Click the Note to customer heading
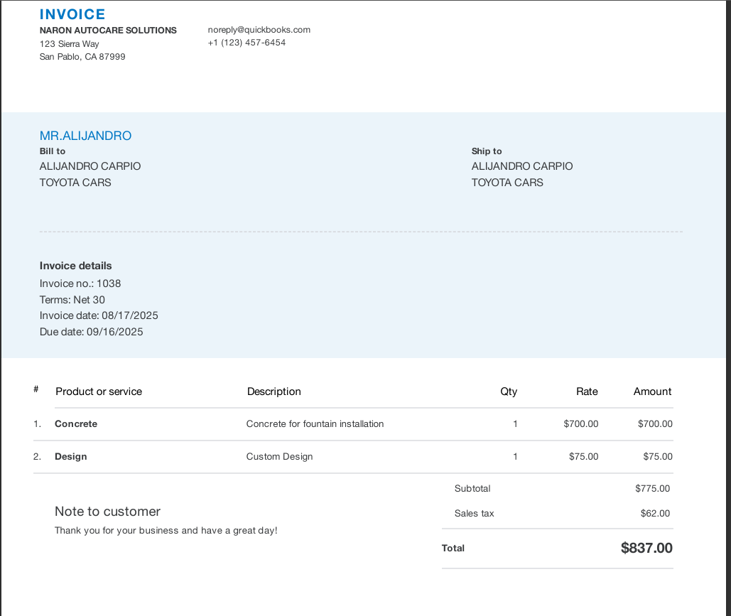731x616 pixels. click(107, 512)
